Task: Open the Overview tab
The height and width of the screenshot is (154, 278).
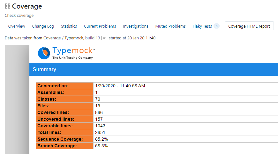Action: 17,26
